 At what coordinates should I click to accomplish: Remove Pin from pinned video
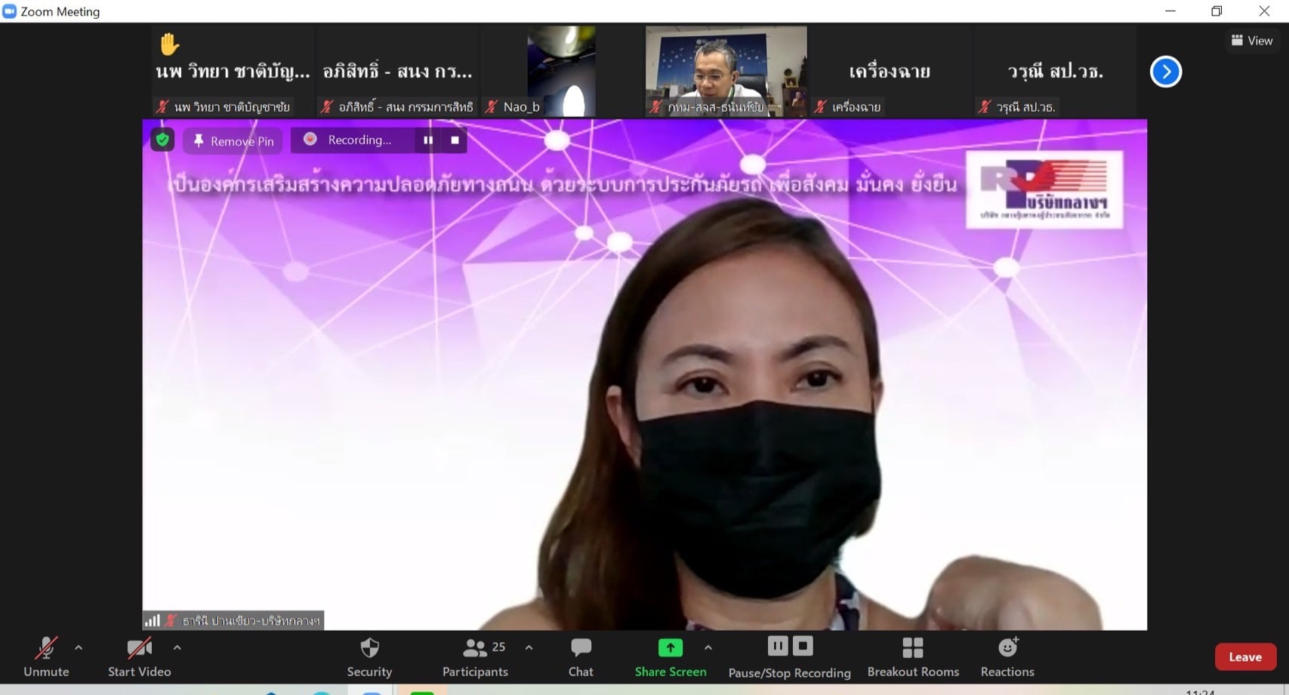point(233,141)
